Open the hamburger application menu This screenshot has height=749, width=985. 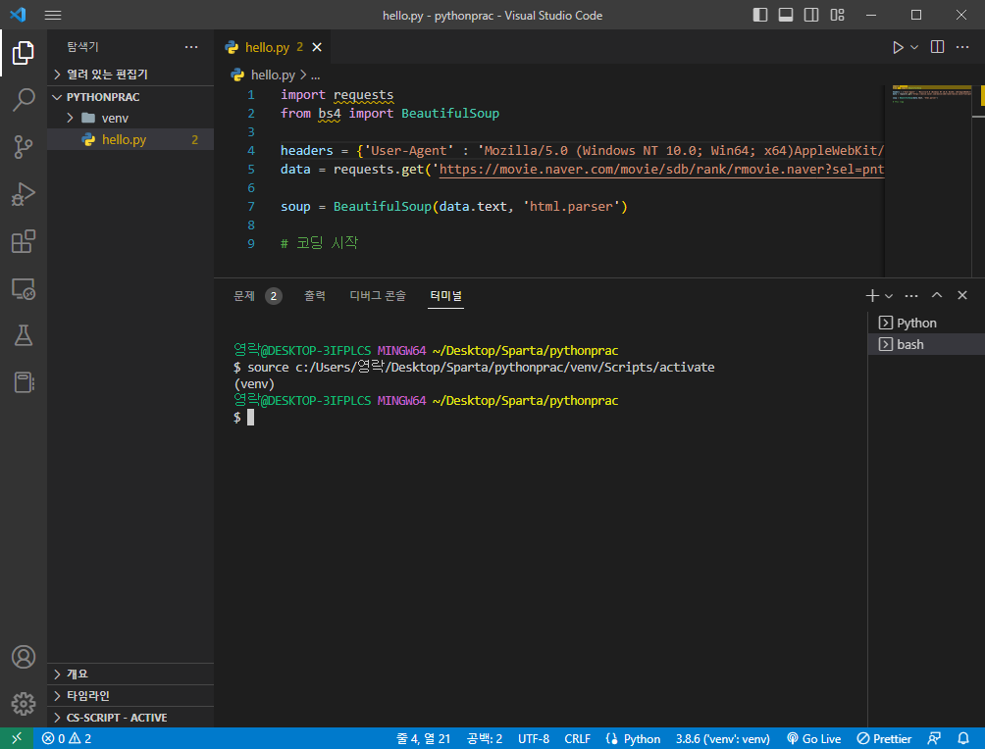pyautogui.click(x=53, y=15)
